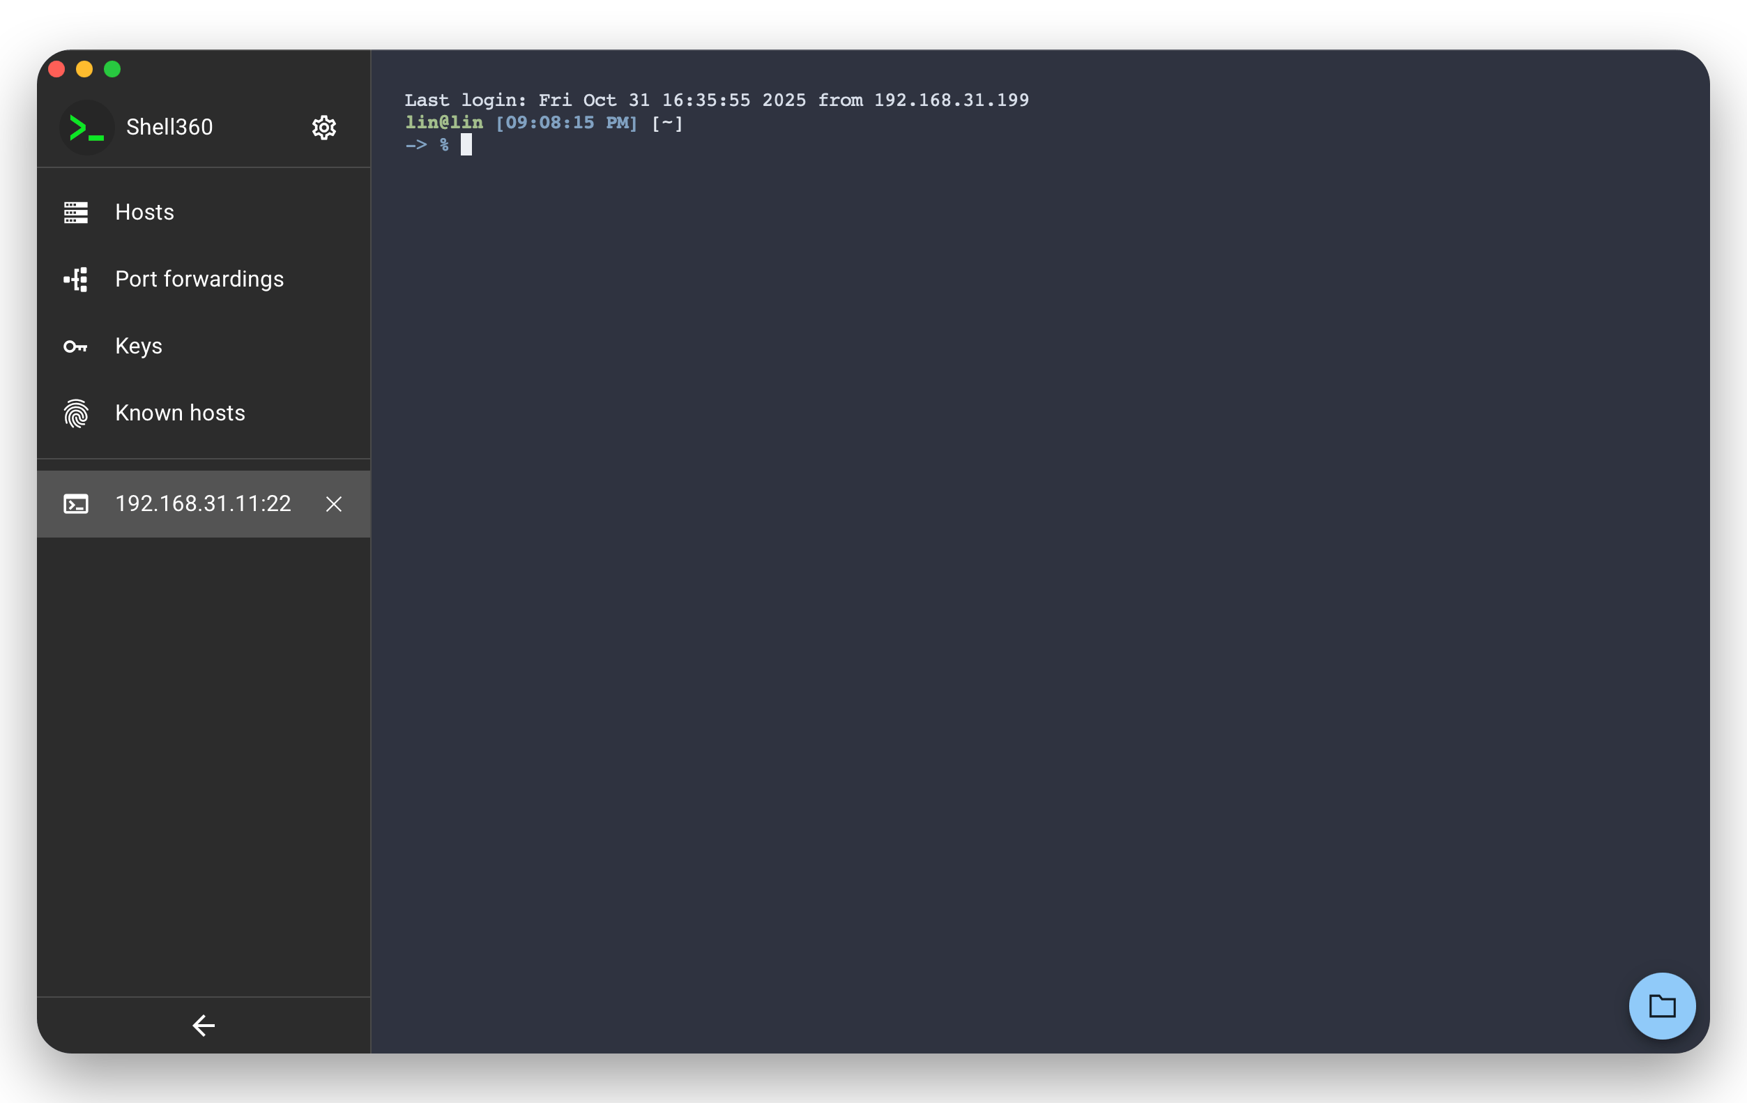The image size is (1747, 1103).
Task: Click the Shell360 green prompt logo
Action: pos(86,128)
